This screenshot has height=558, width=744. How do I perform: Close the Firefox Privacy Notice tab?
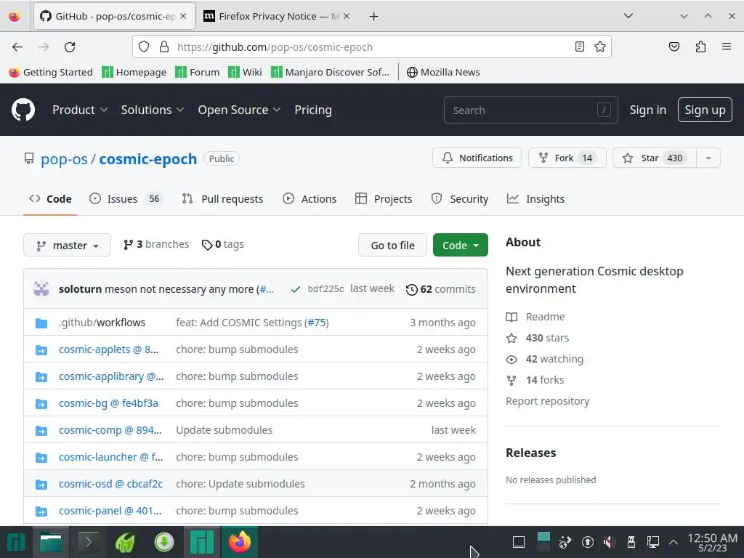coord(347,16)
